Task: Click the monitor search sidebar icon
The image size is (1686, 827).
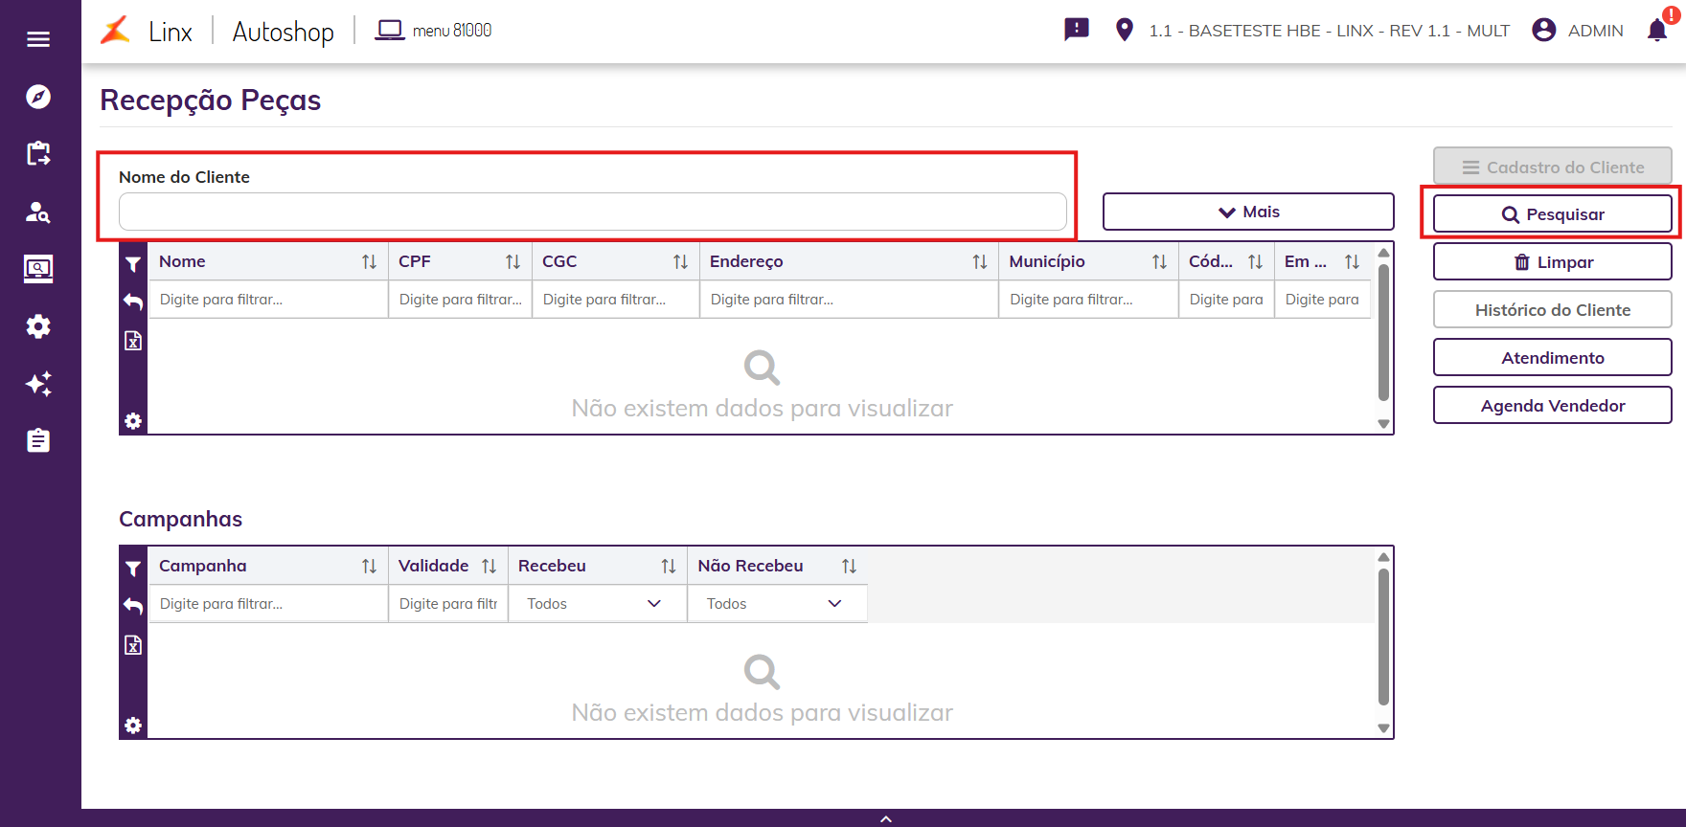Action: (x=38, y=269)
